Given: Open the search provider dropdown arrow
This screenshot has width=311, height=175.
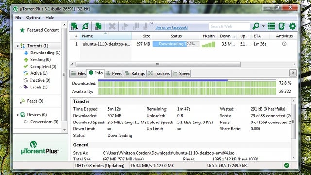Looking at the screenshot, I should (263, 26).
